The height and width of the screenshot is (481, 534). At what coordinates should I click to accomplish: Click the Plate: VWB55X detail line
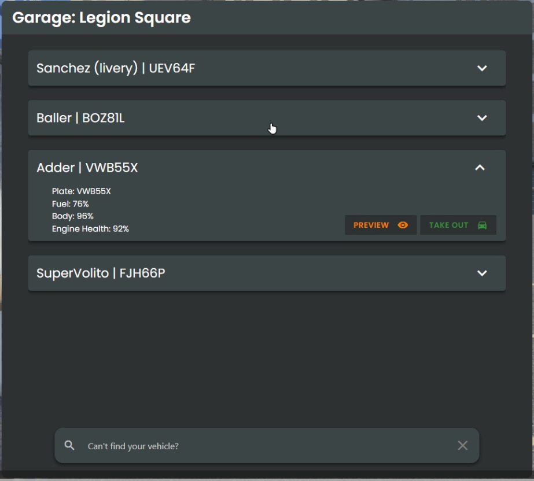(x=81, y=191)
